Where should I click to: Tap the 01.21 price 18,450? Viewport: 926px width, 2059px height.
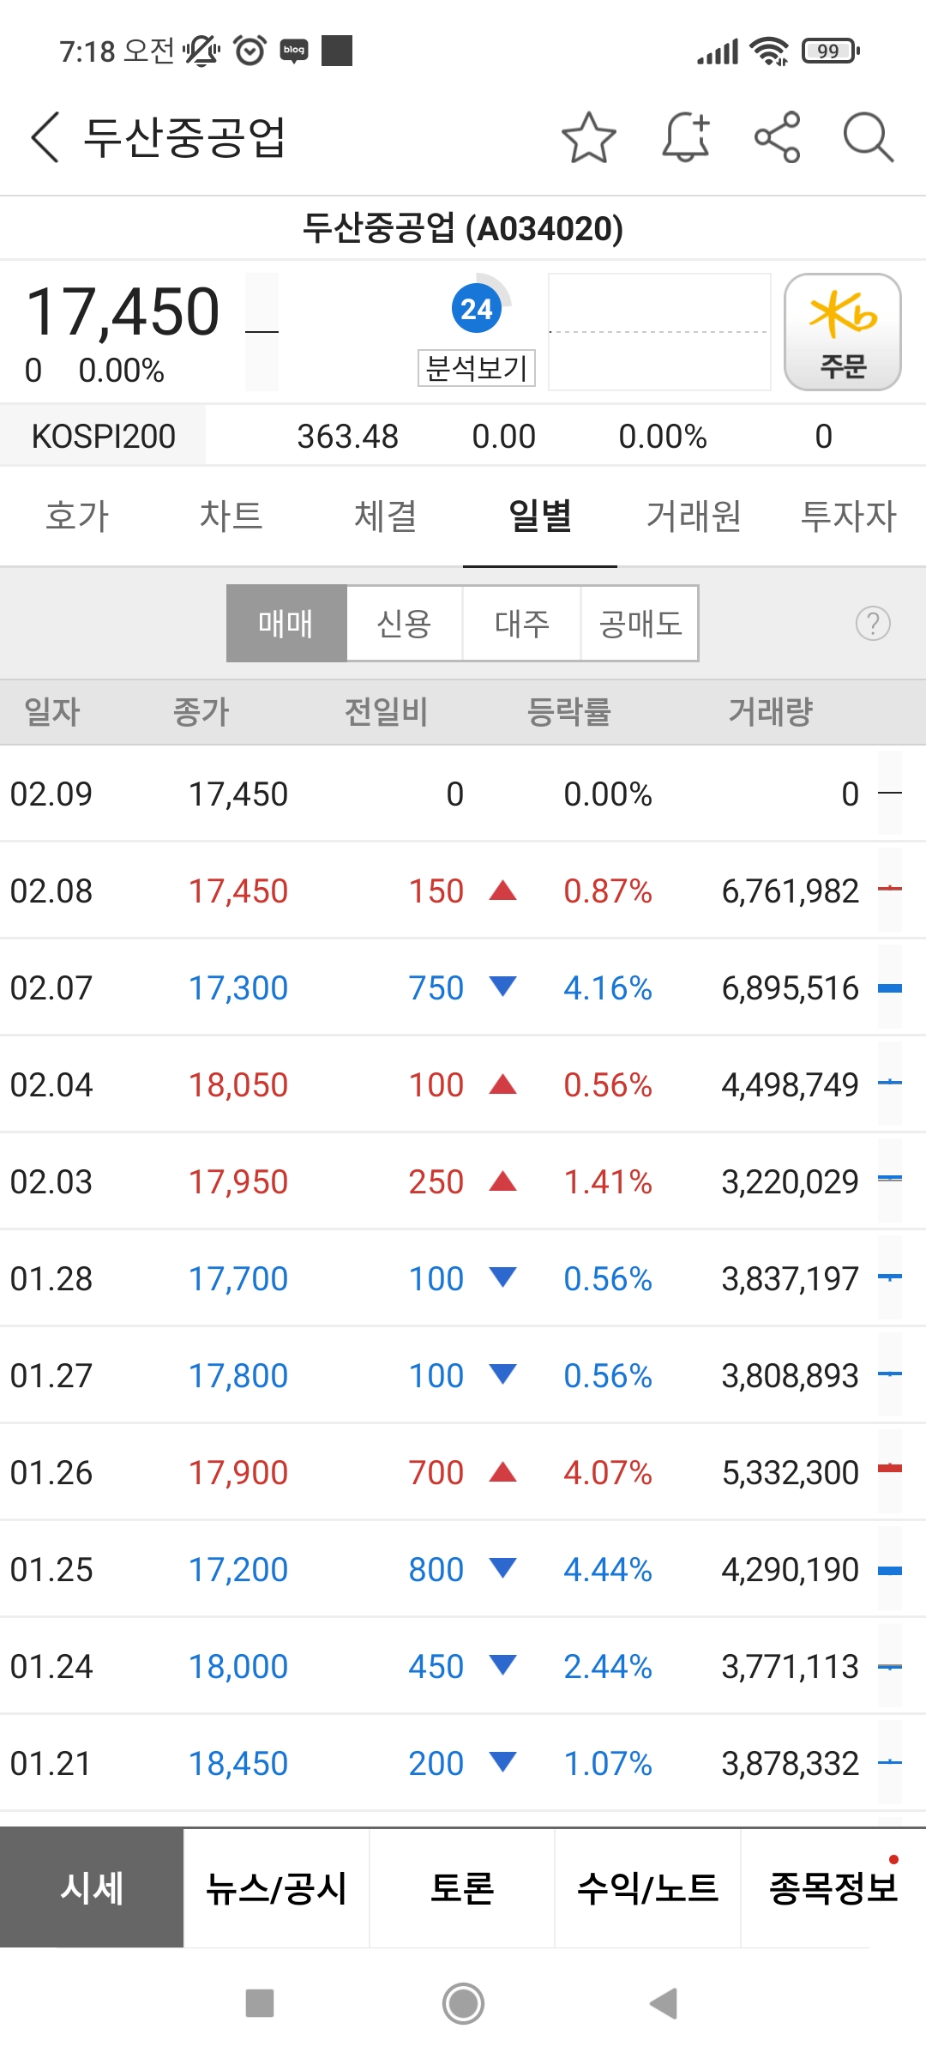pos(238,1764)
